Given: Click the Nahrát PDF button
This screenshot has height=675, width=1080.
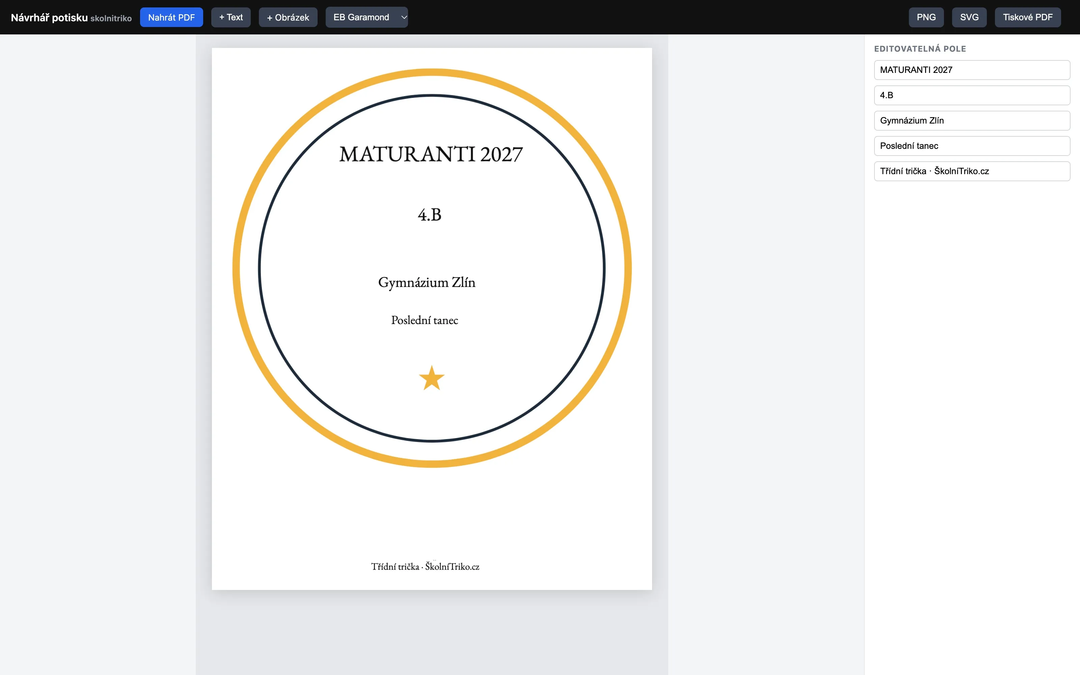Looking at the screenshot, I should 171,18.
